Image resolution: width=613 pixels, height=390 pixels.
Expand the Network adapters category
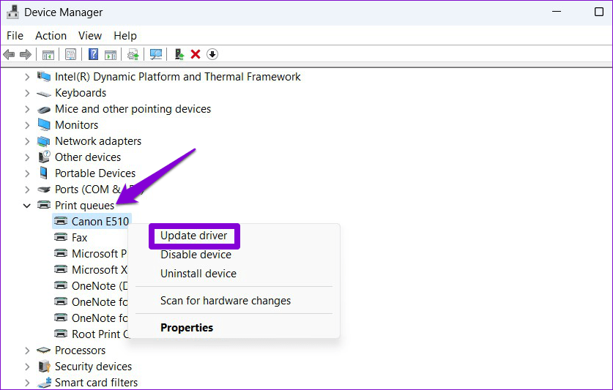coord(27,141)
